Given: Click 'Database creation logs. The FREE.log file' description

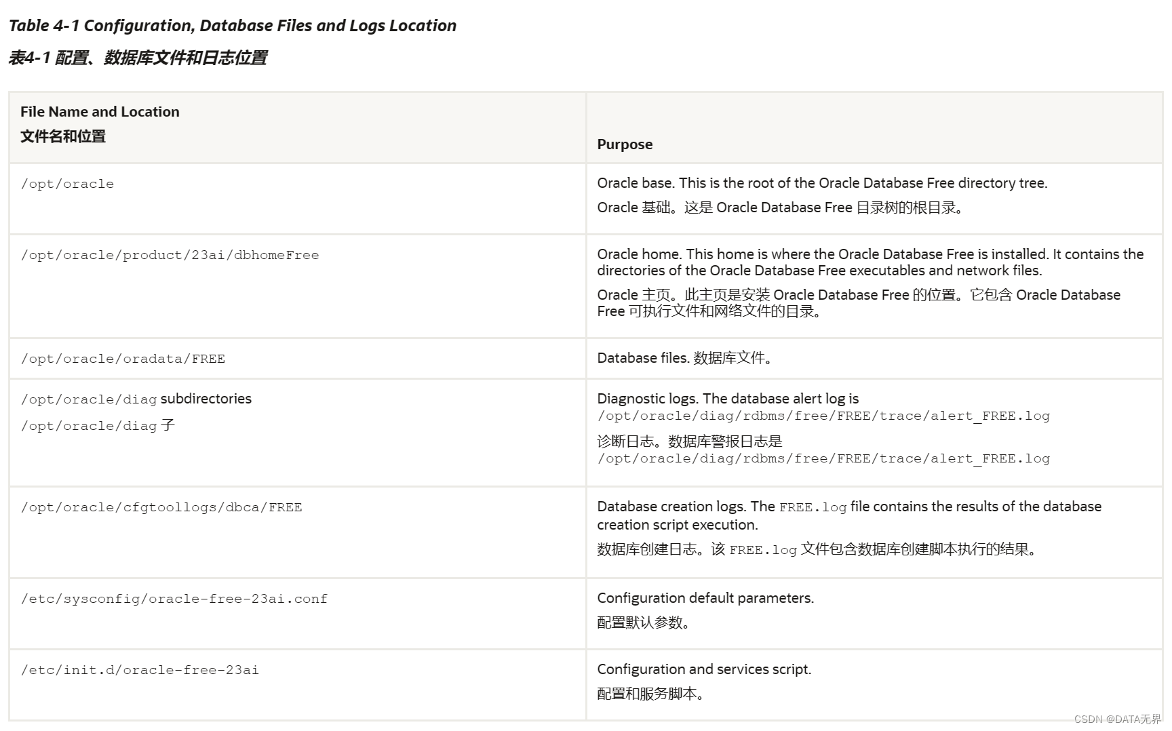Looking at the screenshot, I should tap(849, 515).
